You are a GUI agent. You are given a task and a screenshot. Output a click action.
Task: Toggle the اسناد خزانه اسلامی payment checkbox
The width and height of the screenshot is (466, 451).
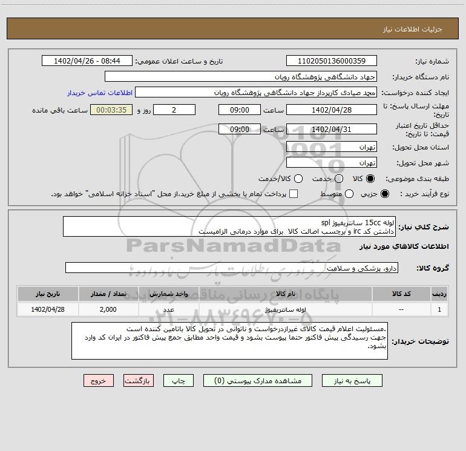[x=294, y=194]
